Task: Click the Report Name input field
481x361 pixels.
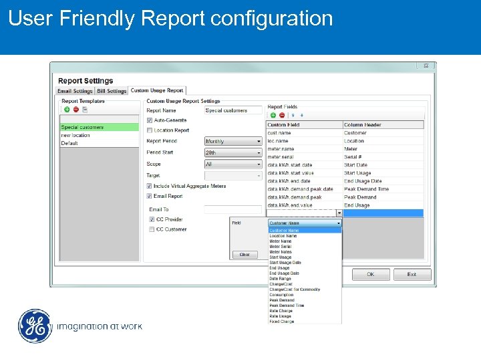Action: coord(233,110)
